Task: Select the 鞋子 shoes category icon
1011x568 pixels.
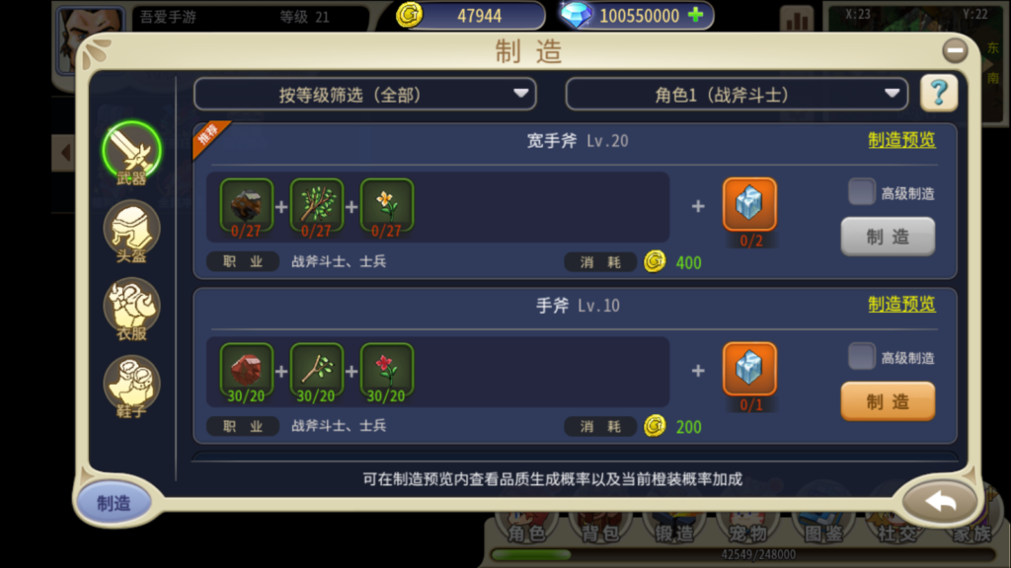Action: pos(131,387)
